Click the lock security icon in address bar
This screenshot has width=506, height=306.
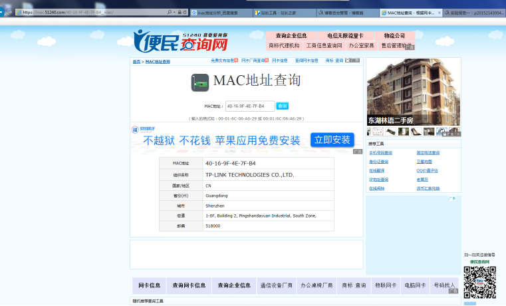click(x=180, y=12)
